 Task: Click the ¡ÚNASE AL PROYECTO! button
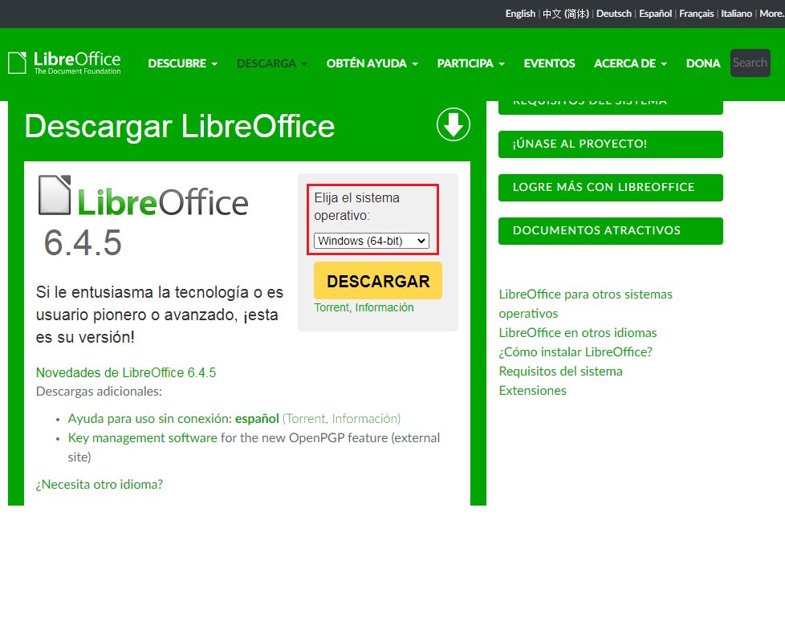click(x=611, y=144)
